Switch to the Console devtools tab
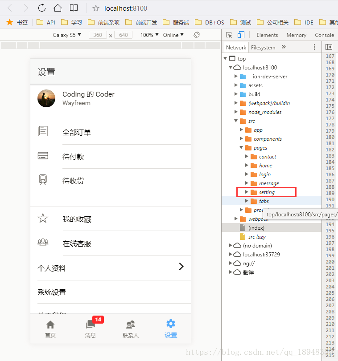The image size is (338, 361). 324,35
